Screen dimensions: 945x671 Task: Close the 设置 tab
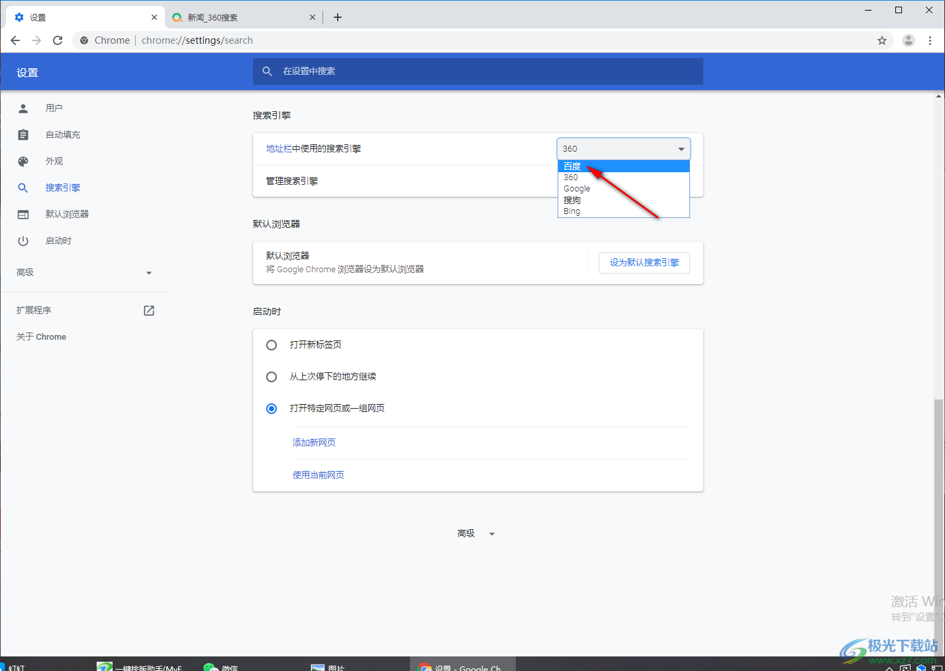coord(154,17)
